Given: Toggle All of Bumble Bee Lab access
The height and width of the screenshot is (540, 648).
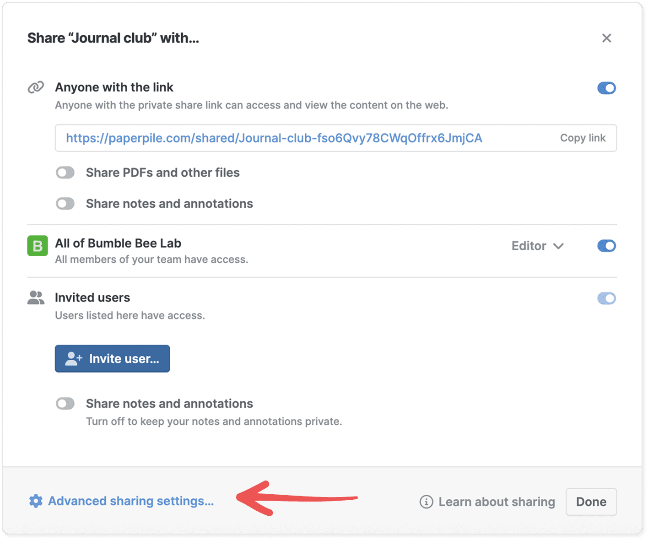Looking at the screenshot, I should click(606, 246).
